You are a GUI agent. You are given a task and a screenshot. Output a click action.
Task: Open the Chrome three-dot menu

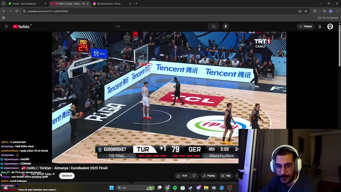click(337, 11)
